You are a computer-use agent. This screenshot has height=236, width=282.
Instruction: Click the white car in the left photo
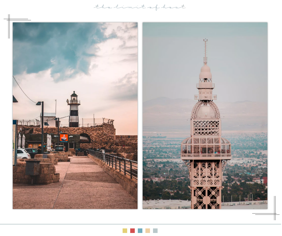tap(23, 154)
